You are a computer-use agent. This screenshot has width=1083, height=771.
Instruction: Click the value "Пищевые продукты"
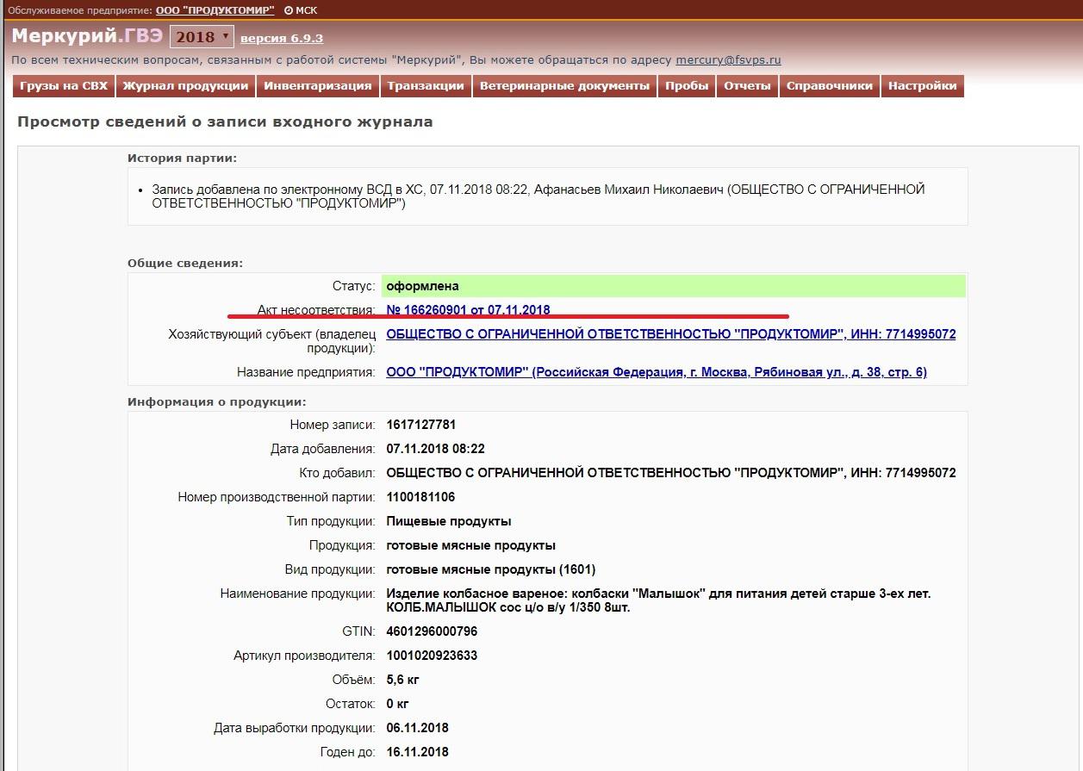449,521
